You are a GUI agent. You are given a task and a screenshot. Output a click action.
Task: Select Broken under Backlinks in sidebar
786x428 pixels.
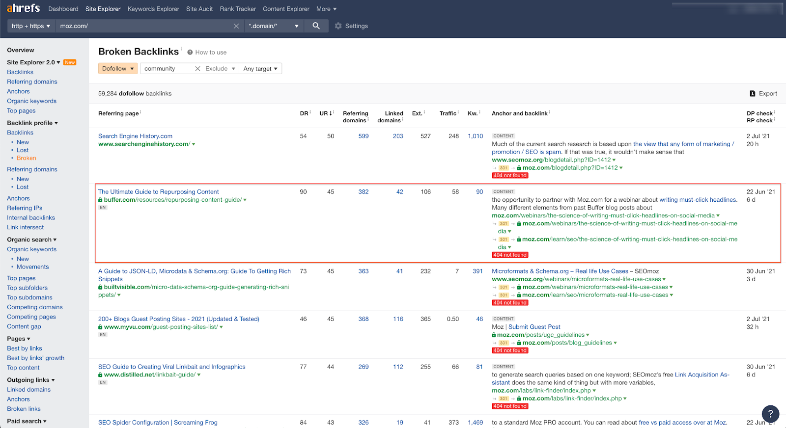pyautogui.click(x=27, y=158)
